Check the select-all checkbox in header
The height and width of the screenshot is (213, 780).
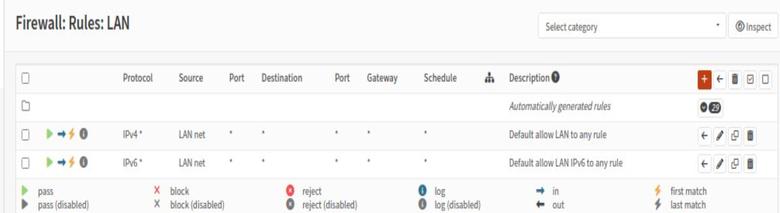coord(26,78)
